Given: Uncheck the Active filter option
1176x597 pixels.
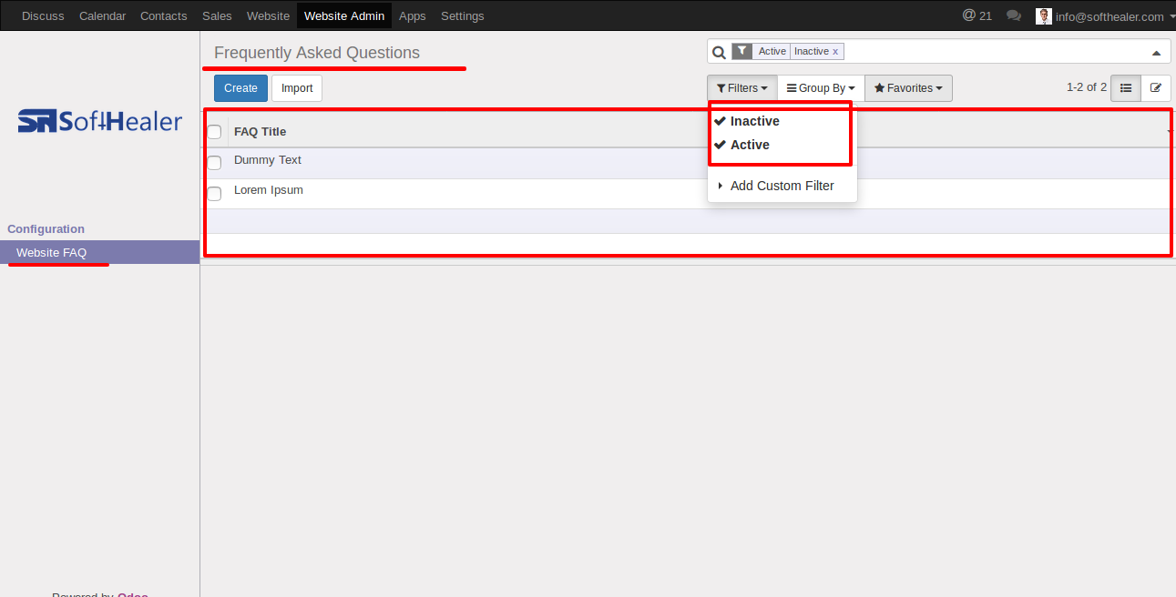Looking at the screenshot, I should 750,145.
